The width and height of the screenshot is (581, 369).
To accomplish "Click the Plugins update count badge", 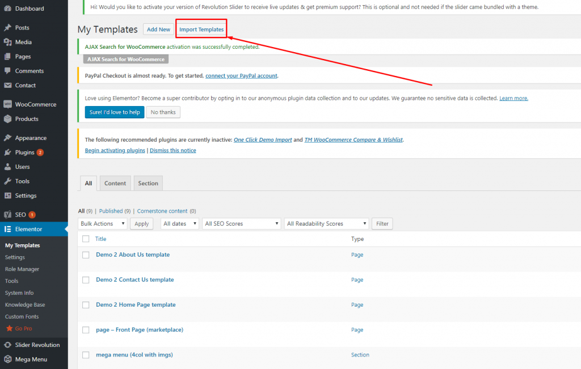I will point(40,152).
